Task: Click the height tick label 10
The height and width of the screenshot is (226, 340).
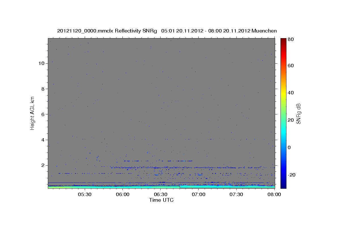Action: point(42,63)
